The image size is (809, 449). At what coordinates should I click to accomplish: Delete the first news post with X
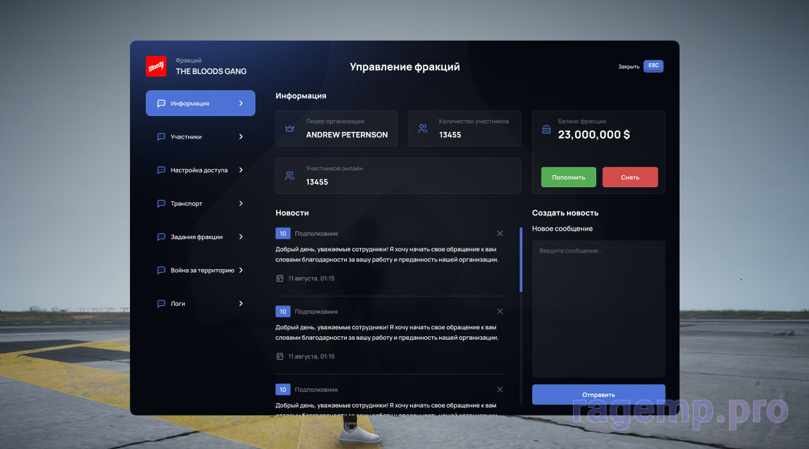click(x=500, y=233)
